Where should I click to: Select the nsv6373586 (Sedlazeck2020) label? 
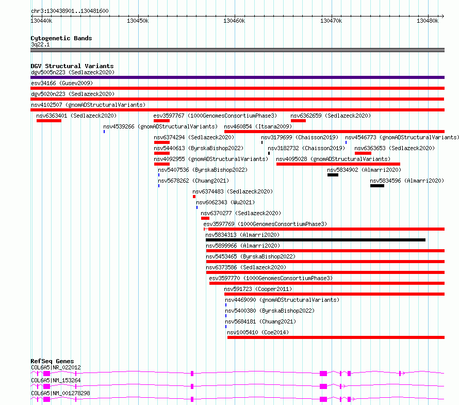[246, 267]
